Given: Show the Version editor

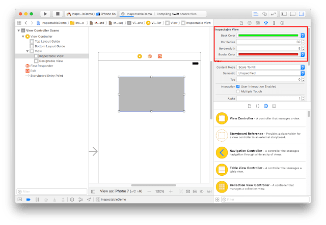Looking at the screenshot, I should tap(273, 14).
